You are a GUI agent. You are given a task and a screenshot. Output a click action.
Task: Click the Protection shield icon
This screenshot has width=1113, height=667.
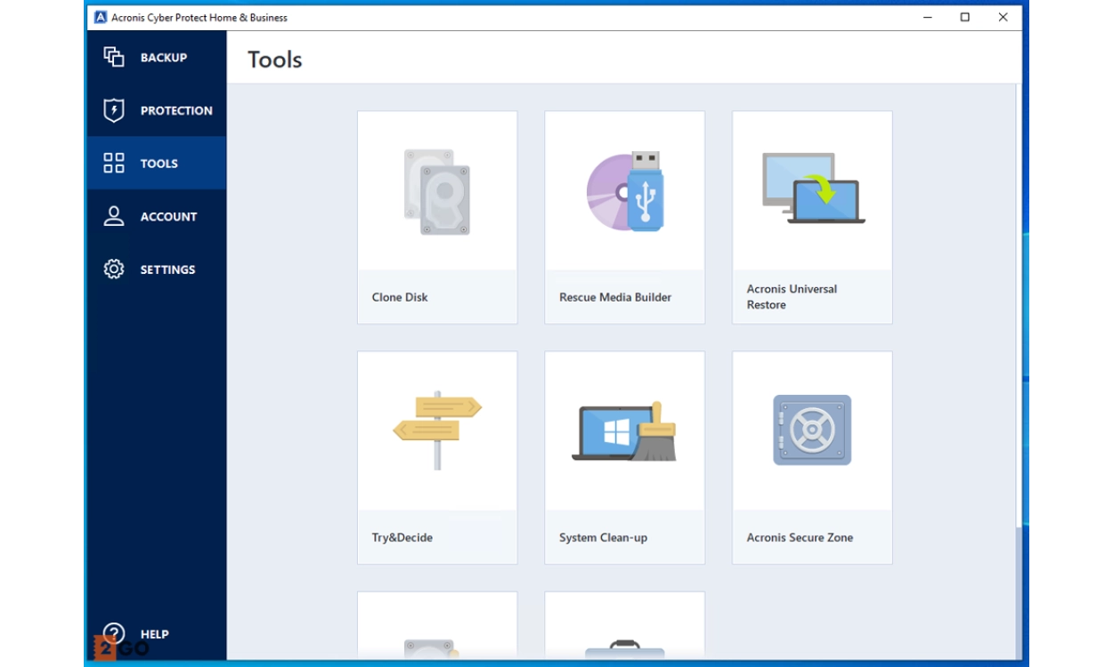click(x=114, y=110)
